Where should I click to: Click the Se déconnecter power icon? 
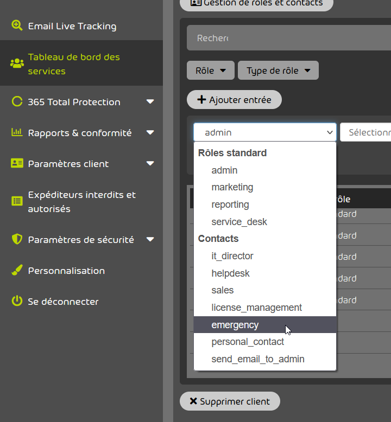coord(17,301)
